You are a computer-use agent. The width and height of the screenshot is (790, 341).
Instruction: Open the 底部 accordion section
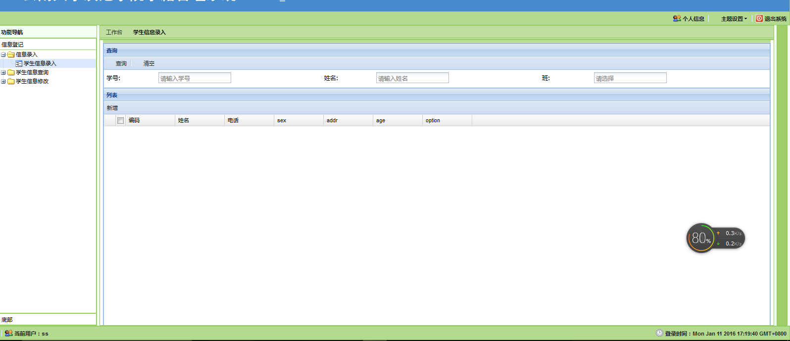point(48,320)
